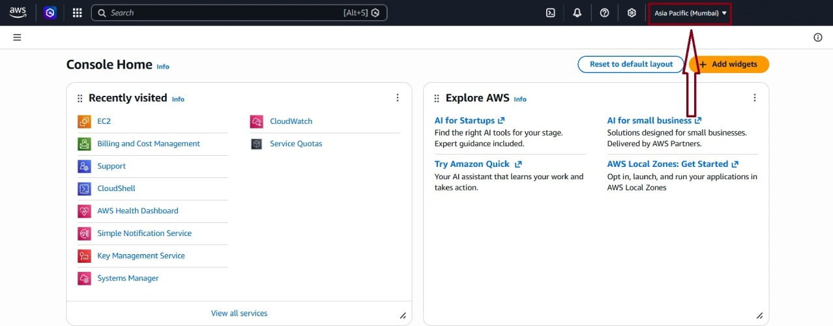Screen dimensions: 833x326
Task: Click the CloudShell service icon in list
Action: [x=84, y=188]
